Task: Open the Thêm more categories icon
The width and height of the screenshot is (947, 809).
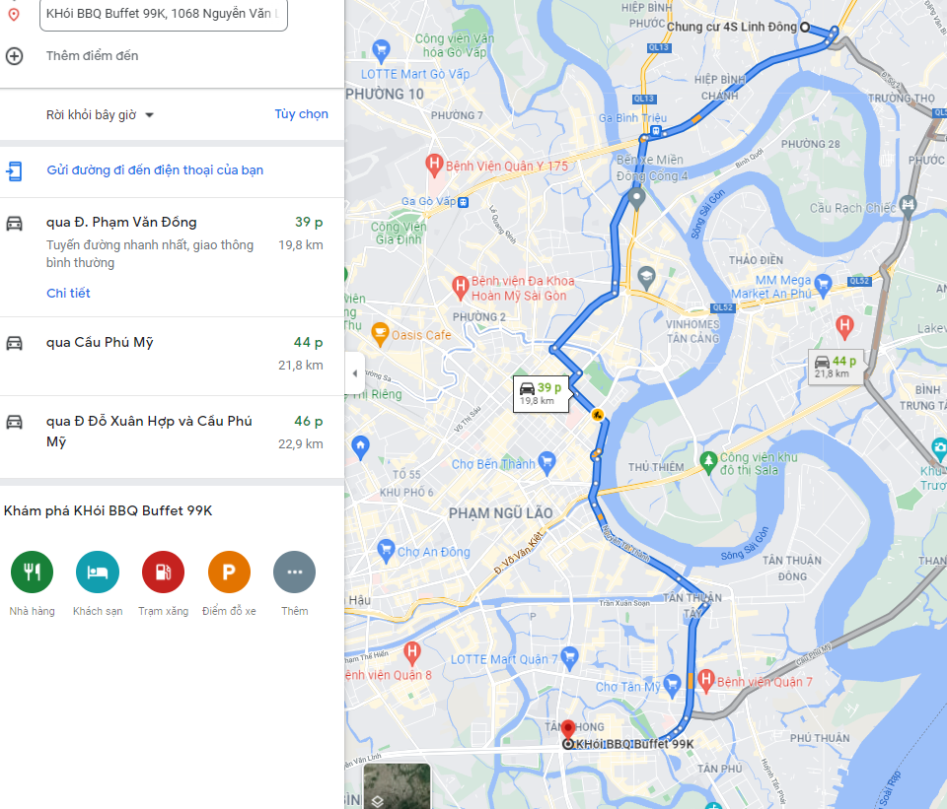Action: pos(295,572)
